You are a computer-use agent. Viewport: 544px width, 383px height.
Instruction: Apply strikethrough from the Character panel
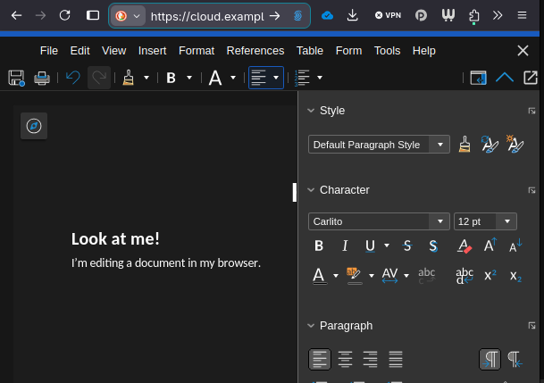click(x=407, y=246)
